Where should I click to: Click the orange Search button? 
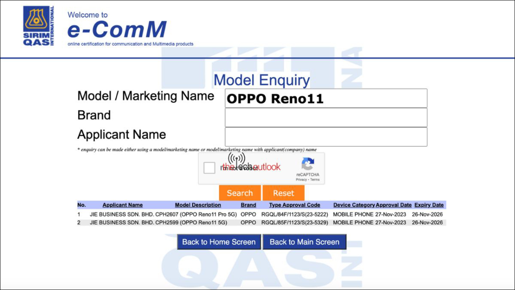[x=240, y=193]
